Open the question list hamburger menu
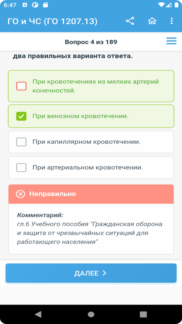Screen dimensions: 182x324 pos(171,41)
